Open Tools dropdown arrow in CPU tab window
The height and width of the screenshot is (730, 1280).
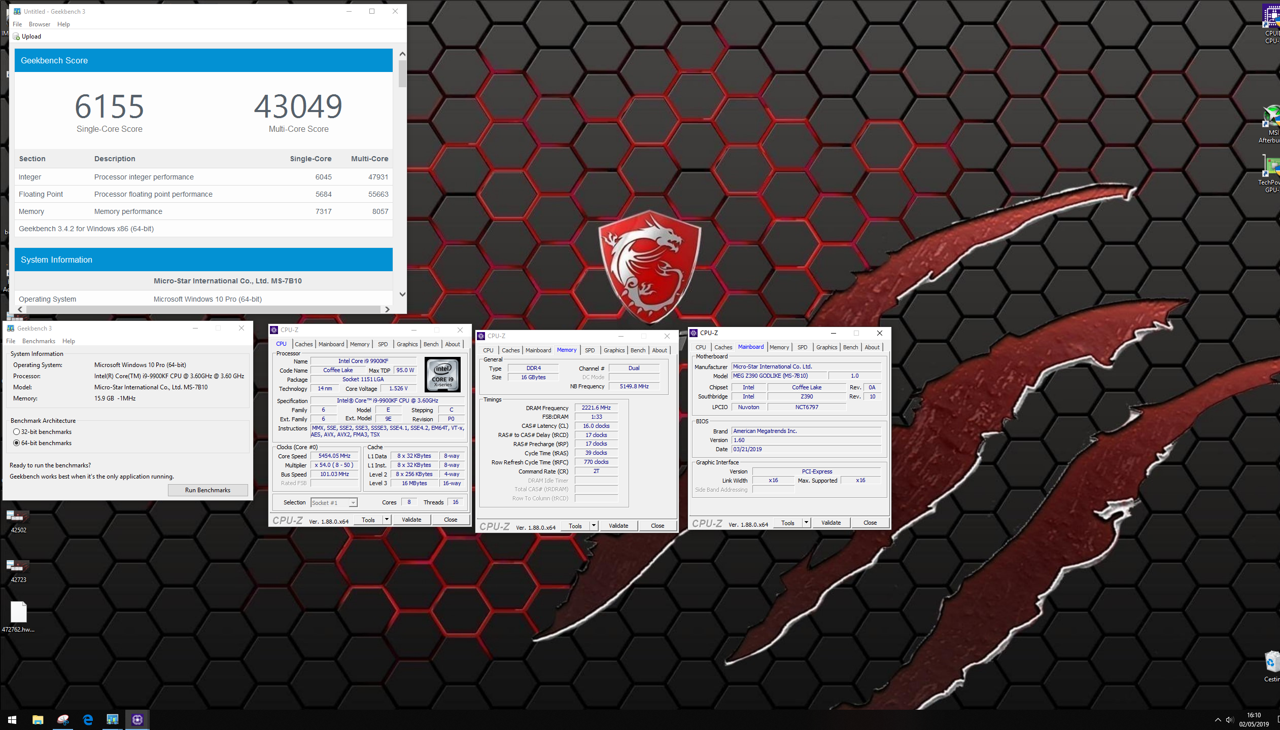tap(387, 520)
